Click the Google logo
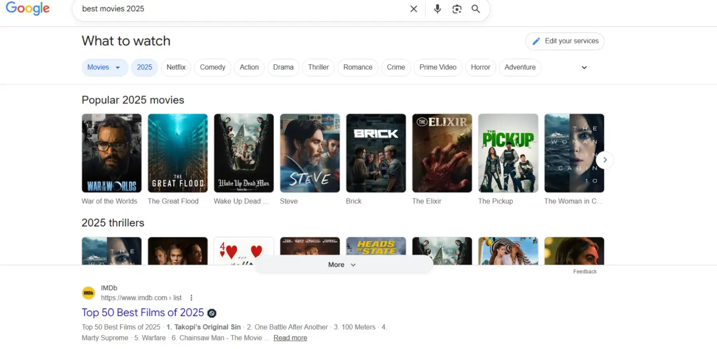This screenshot has width=717, height=349. tap(28, 8)
